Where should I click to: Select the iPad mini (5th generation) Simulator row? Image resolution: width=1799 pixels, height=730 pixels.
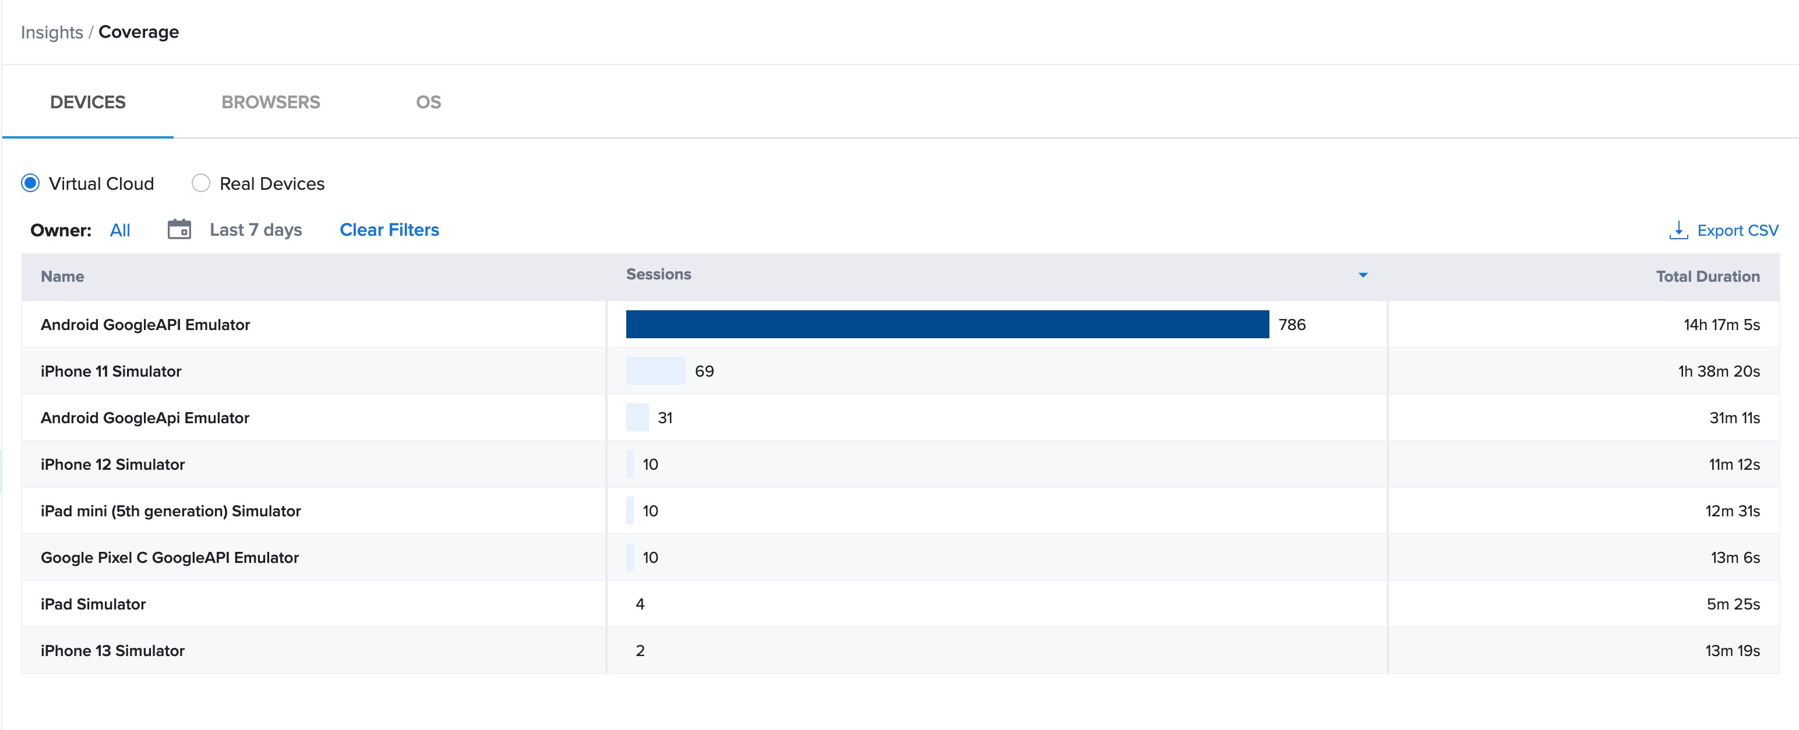point(170,511)
